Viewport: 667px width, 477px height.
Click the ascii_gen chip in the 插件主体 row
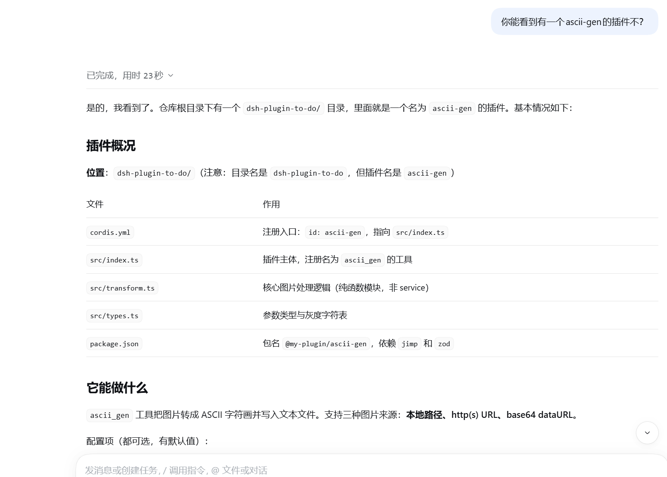pyautogui.click(x=363, y=260)
